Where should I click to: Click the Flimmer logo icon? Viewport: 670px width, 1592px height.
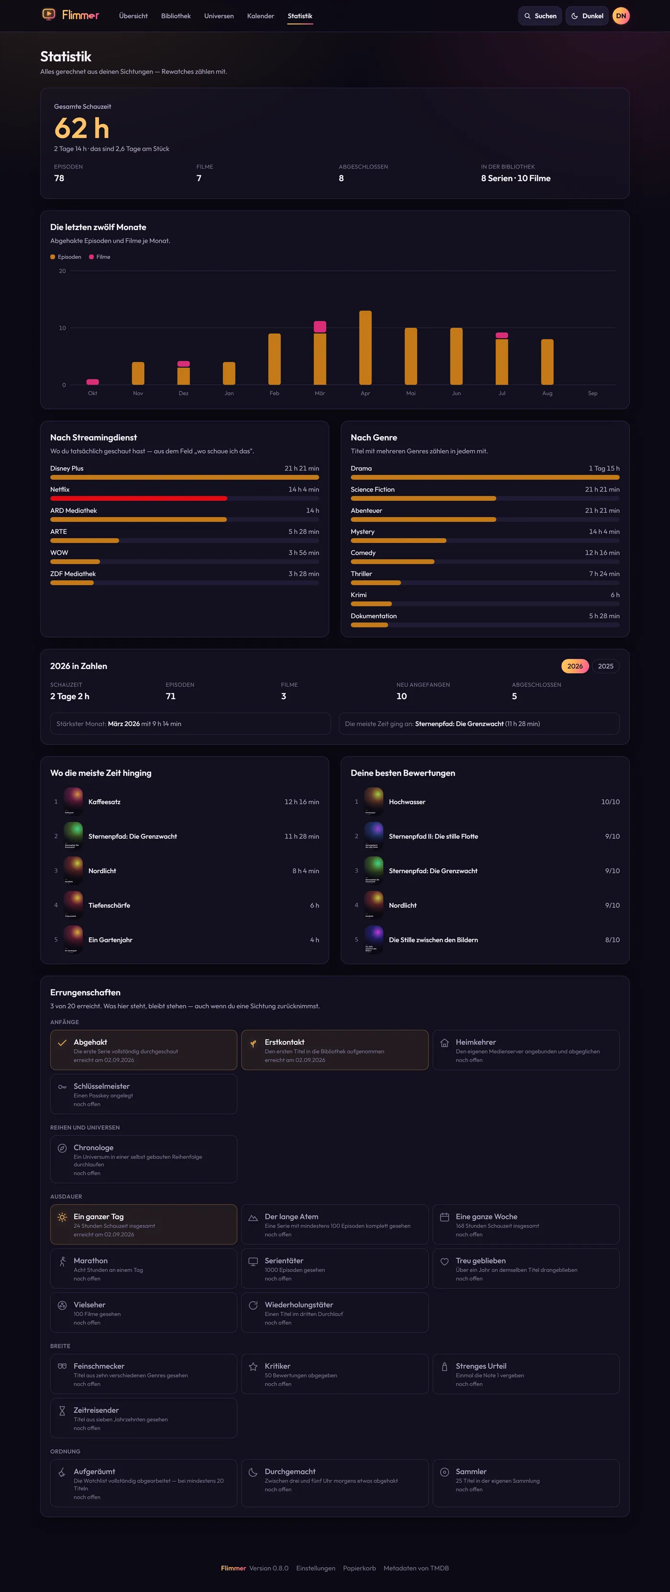point(48,14)
